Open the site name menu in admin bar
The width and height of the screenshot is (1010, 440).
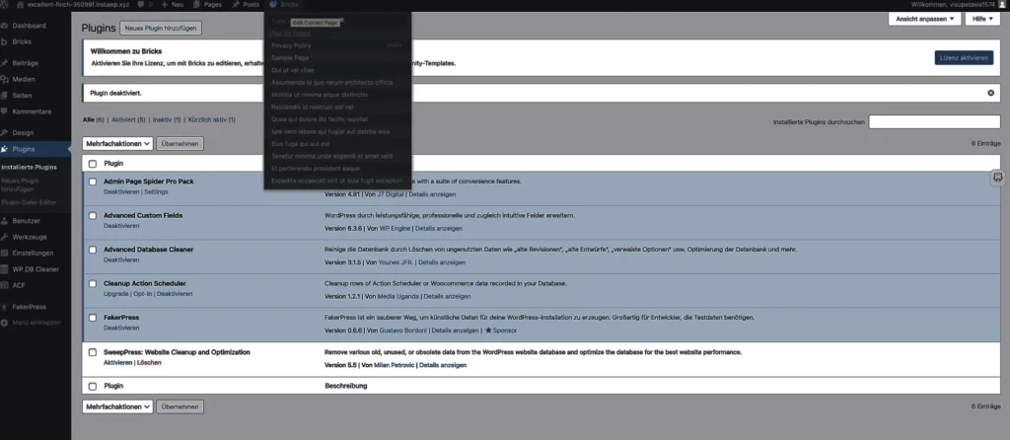click(79, 5)
